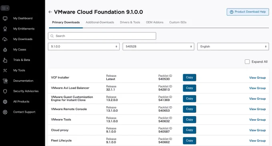Copy Packlist ID for Guest Customization Engine
The image size is (272, 146).
[190, 99]
